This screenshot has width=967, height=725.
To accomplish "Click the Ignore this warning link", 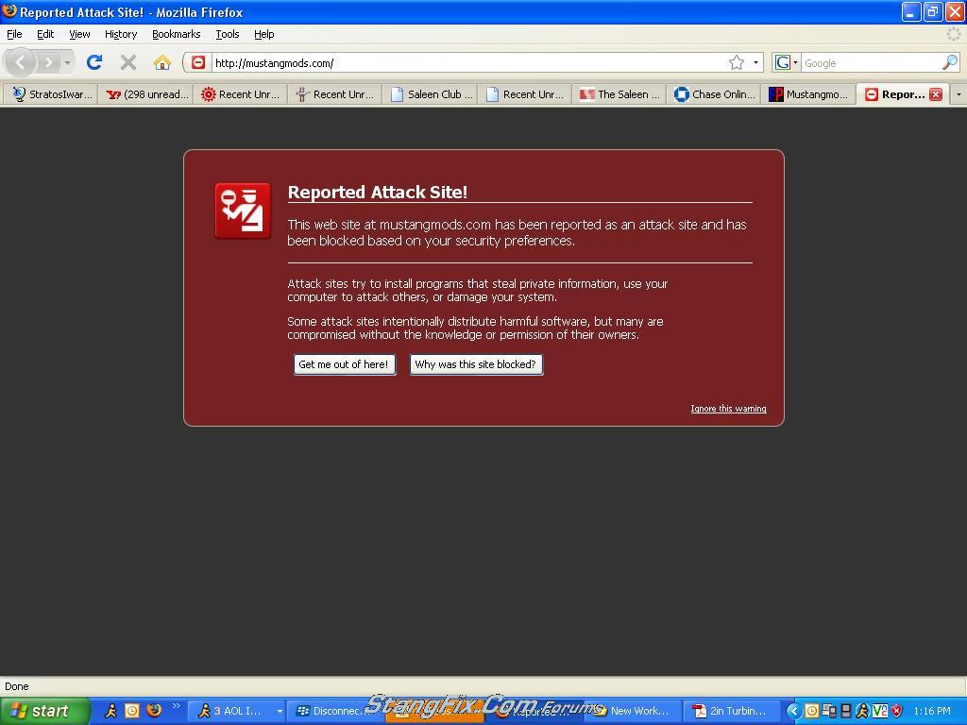I will click(728, 408).
